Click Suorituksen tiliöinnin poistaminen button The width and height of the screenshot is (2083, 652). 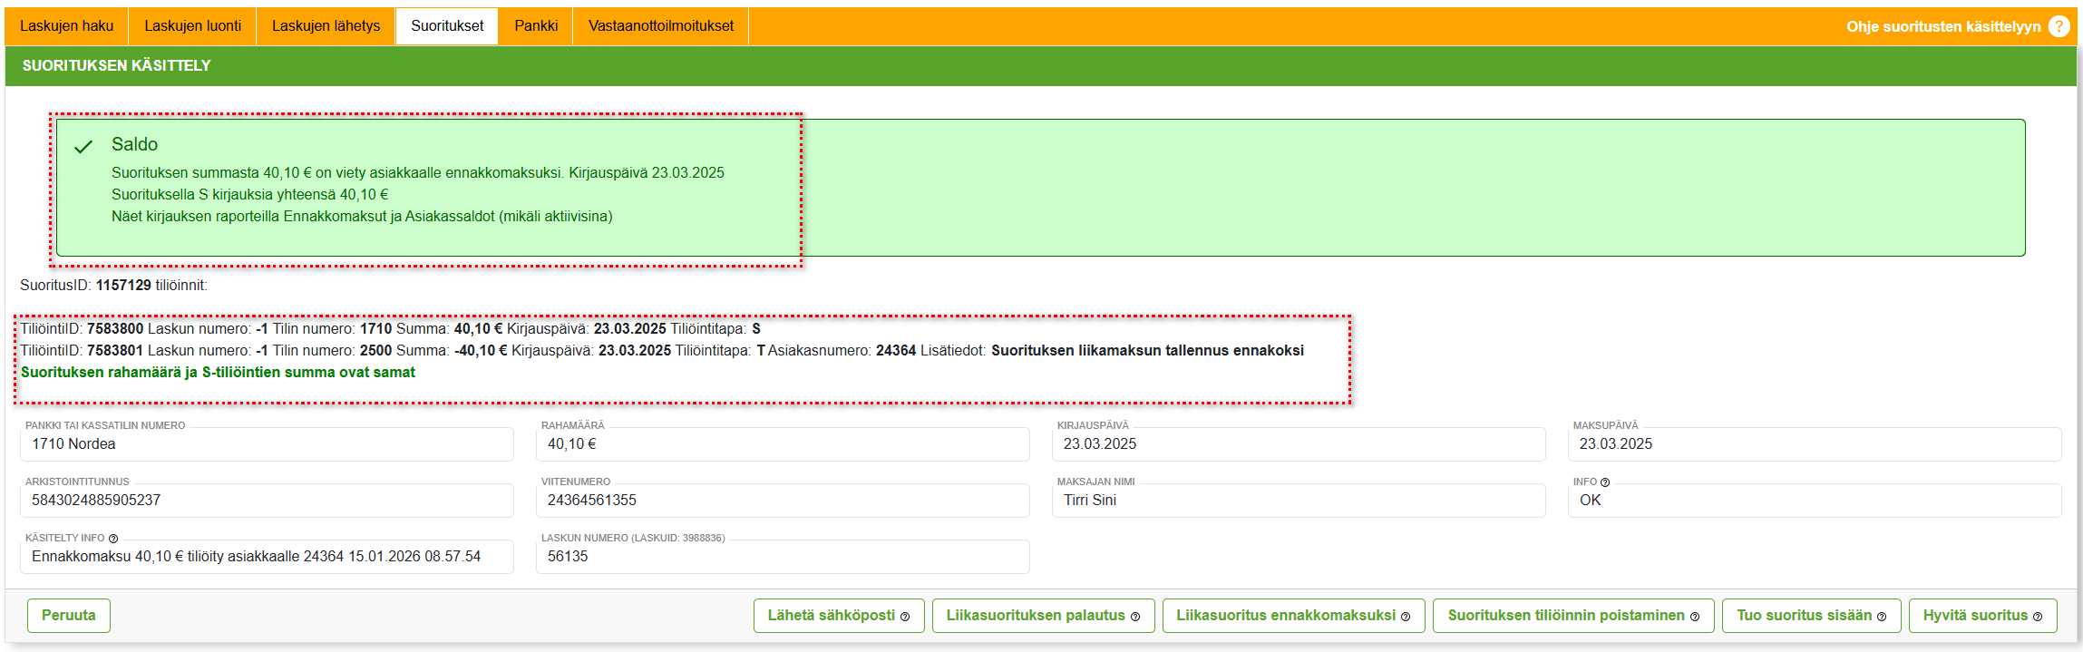point(1572,615)
